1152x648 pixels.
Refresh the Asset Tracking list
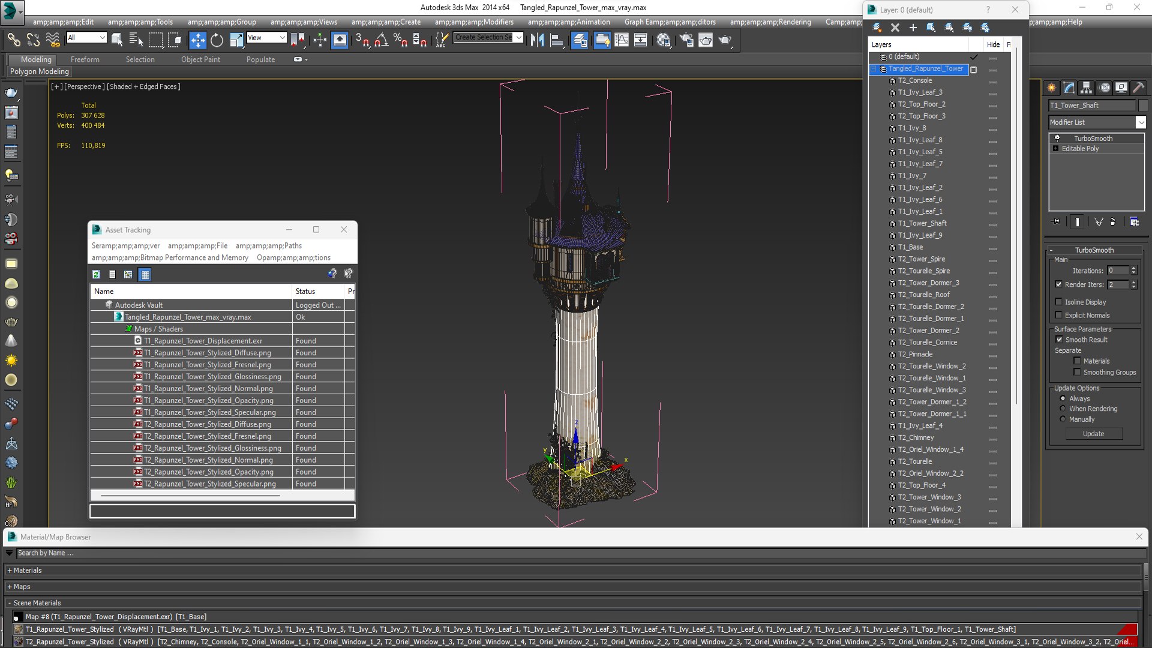click(x=96, y=274)
